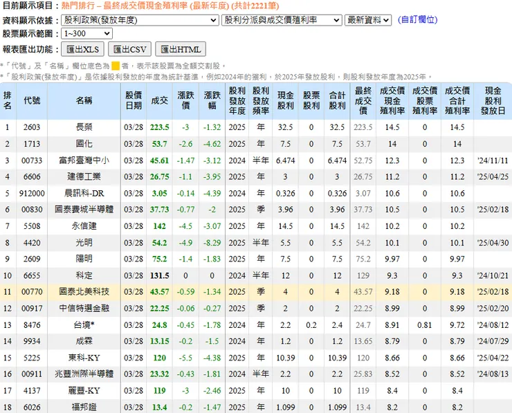Screen dimensions: 512x413
Task: Click stock name 成霖
Action: click(84, 341)
